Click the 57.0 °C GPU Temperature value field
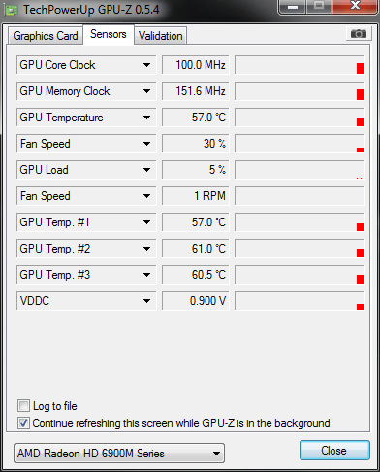The height and width of the screenshot is (472, 380). pyautogui.click(x=196, y=118)
